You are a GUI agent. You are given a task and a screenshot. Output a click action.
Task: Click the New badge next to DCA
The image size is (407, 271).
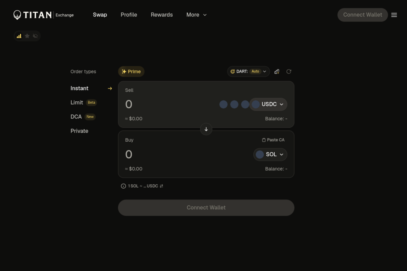90,117
